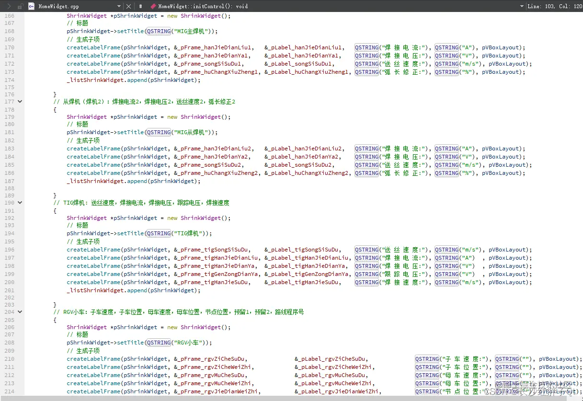
Task: Click the comment "// RGV小车:" on line 204
Action: (x=71, y=312)
